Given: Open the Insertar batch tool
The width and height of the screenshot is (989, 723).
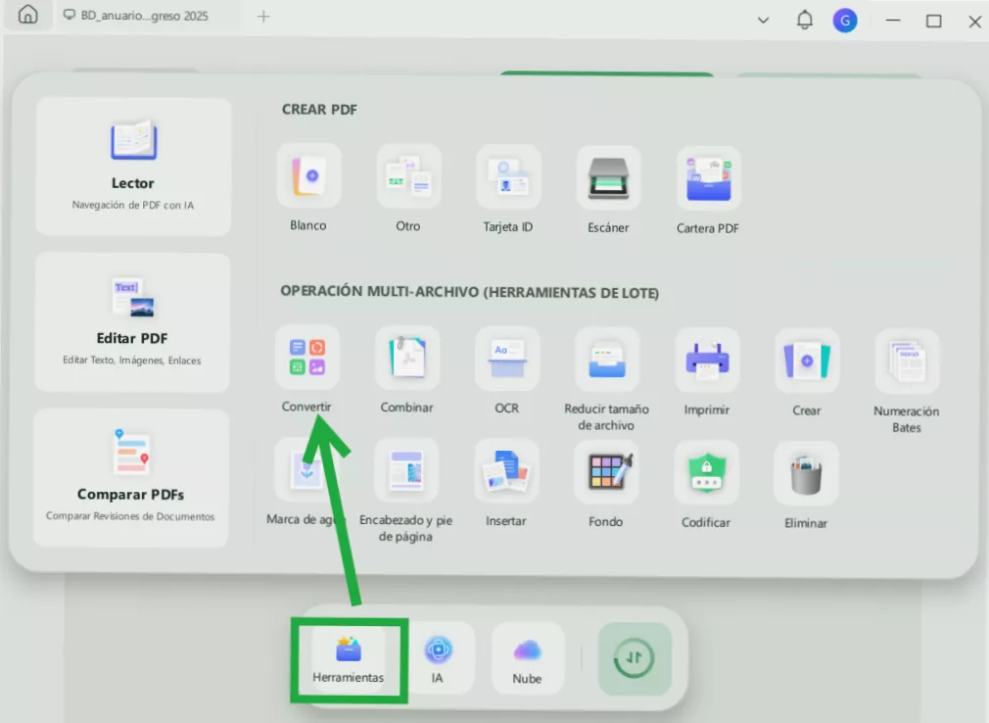Looking at the screenshot, I should click(x=506, y=471).
